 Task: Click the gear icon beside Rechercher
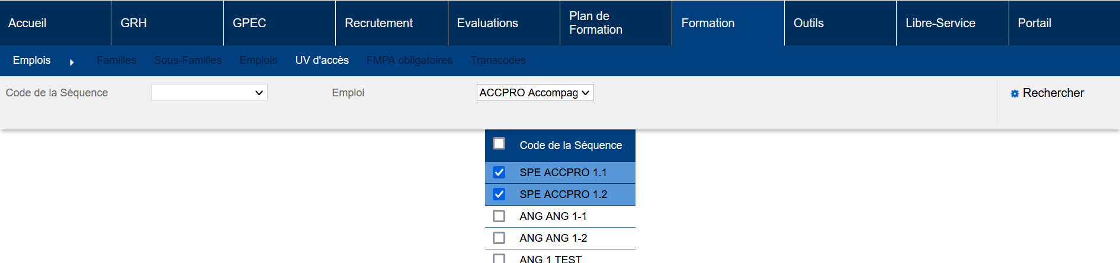(x=1015, y=93)
